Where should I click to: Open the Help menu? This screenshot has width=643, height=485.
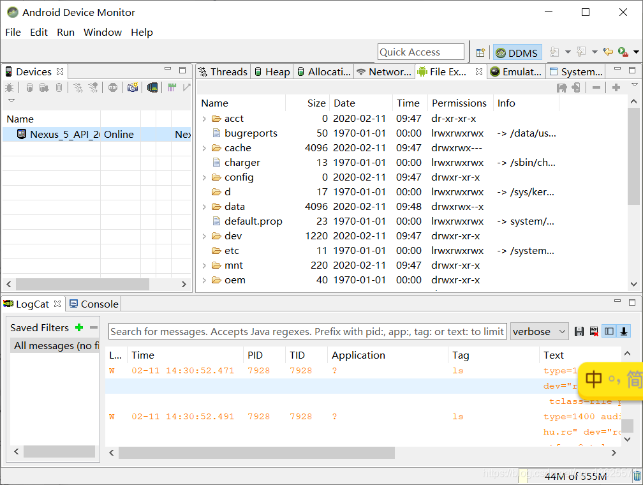click(x=142, y=32)
